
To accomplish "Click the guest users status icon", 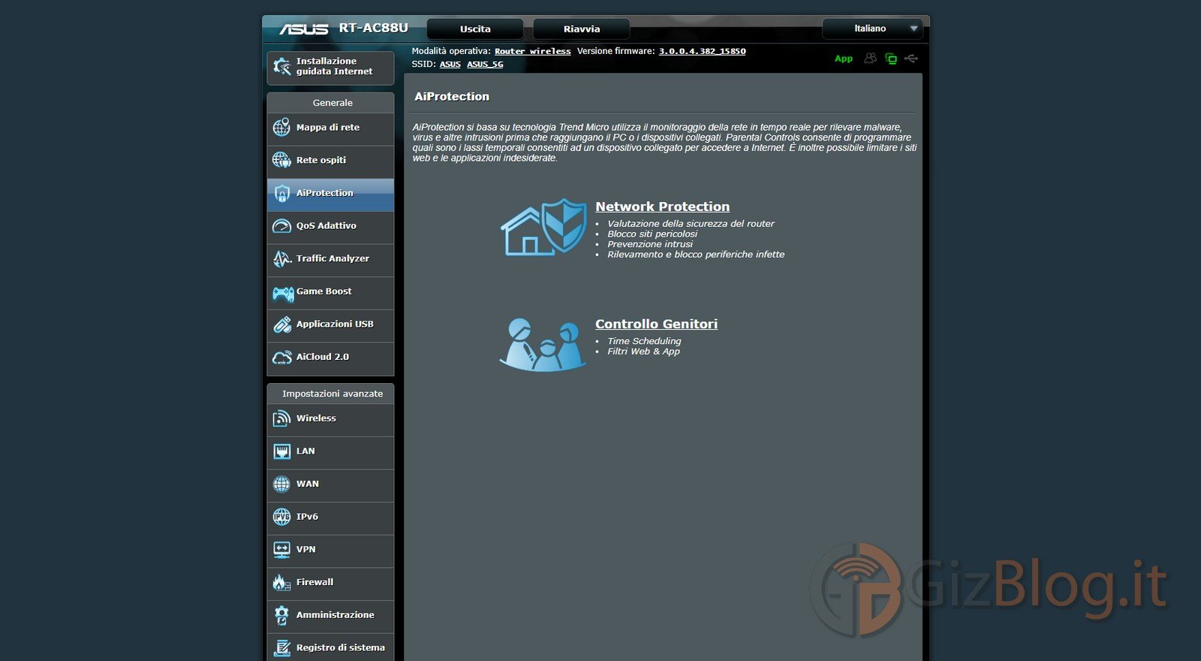I will (x=870, y=58).
